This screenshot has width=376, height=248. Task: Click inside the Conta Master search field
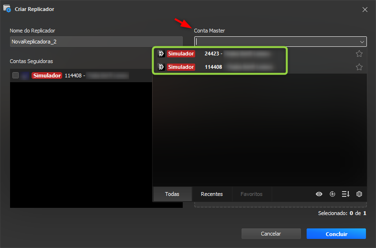click(x=273, y=42)
